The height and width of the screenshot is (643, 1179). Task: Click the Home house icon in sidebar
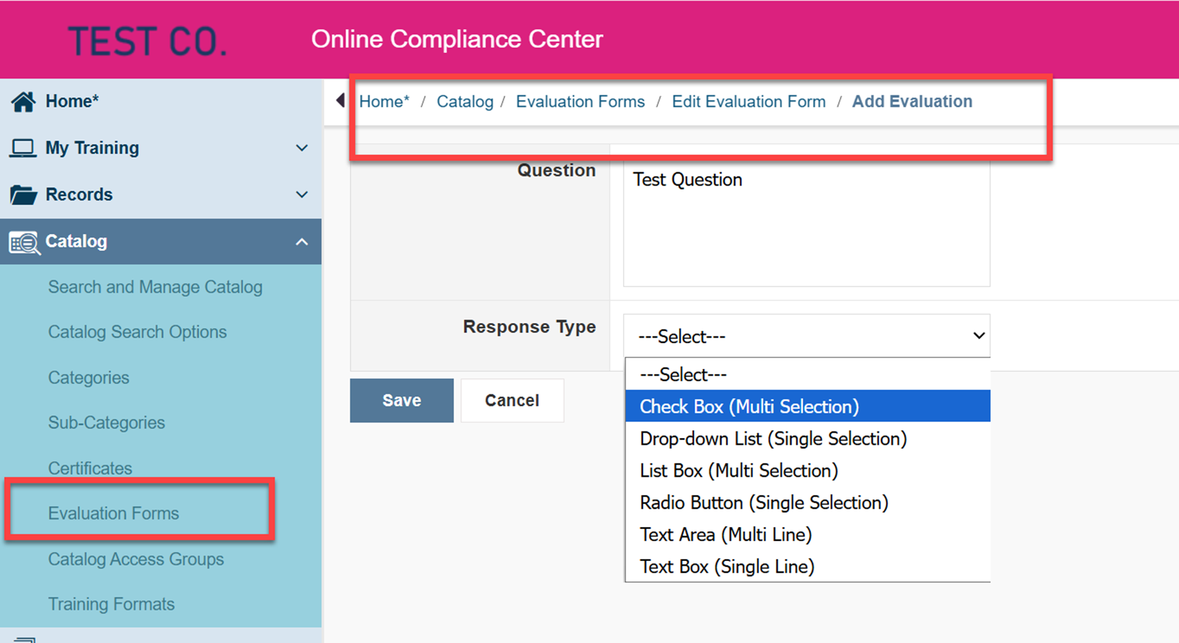(23, 102)
